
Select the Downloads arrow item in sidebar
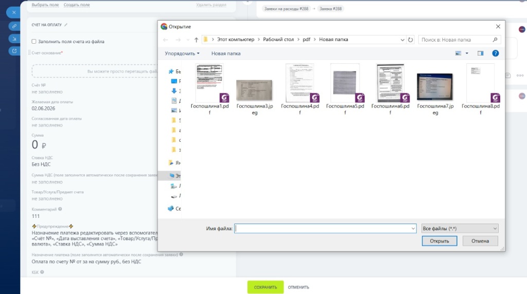click(x=174, y=90)
